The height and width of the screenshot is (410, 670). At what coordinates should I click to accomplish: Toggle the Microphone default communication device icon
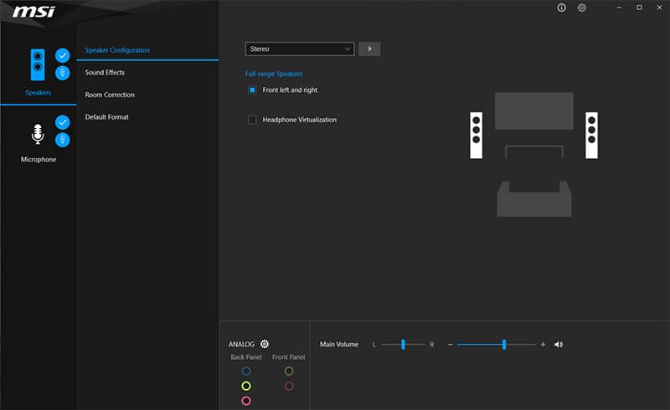[62, 140]
